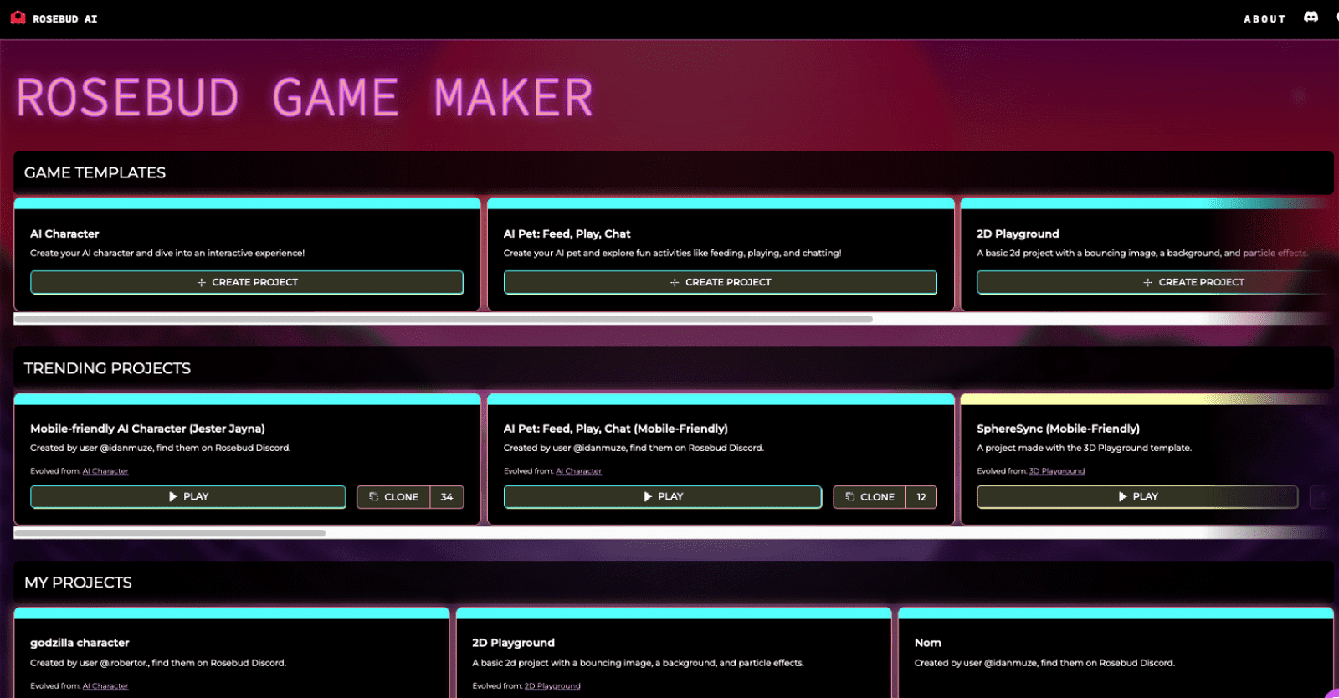1339x698 pixels.
Task: Open the Discord icon in header
Action: 1311,17
